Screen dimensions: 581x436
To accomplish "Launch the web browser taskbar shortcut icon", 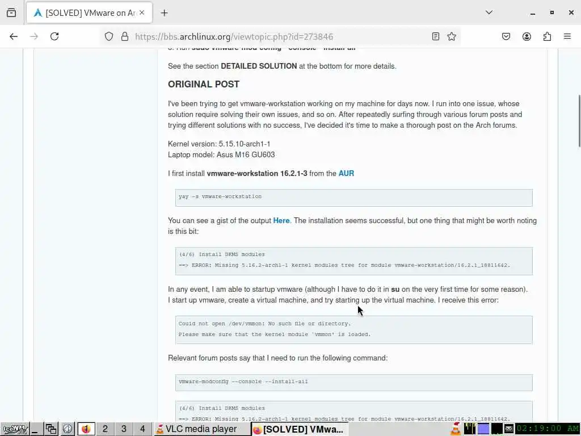I will [x=67, y=429].
